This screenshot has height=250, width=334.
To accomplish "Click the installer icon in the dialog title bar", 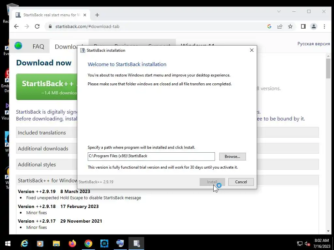I will coord(83,50).
